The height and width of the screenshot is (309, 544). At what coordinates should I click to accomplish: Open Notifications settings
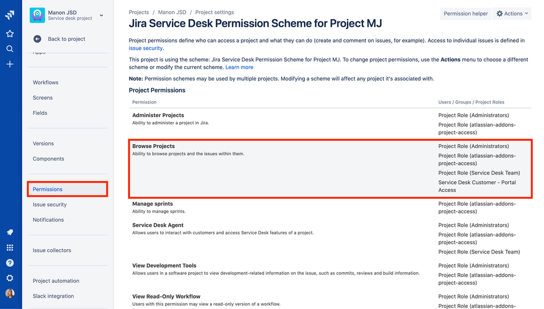click(48, 220)
